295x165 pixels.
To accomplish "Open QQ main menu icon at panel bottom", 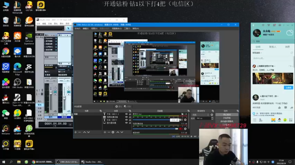I will click(254, 120).
